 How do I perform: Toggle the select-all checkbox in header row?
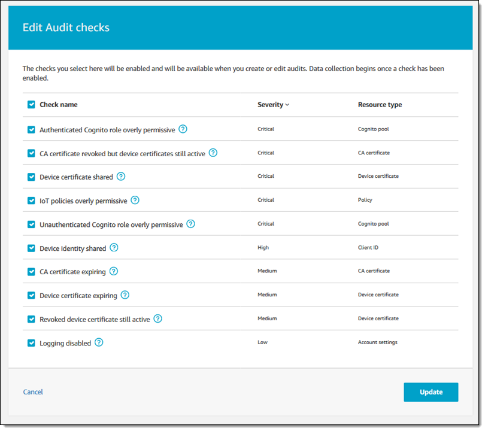click(31, 105)
